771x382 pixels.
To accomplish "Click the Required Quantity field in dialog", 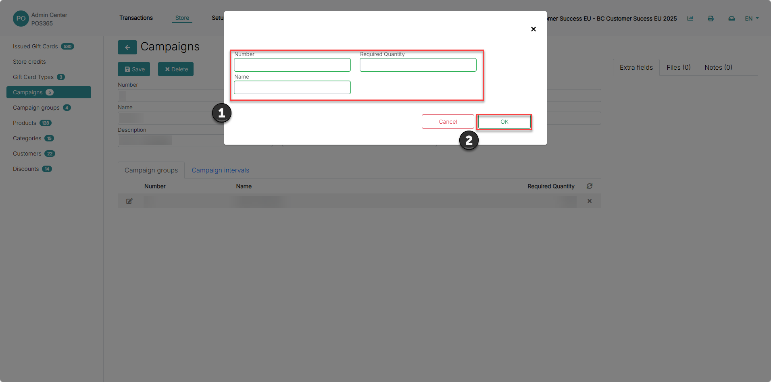I will [418, 65].
